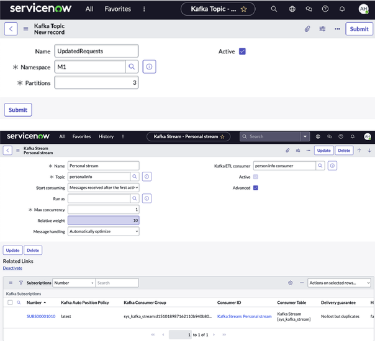Click the Deactivate related link
The width and height of the screenshot is (375, 341).
[12, 268]
